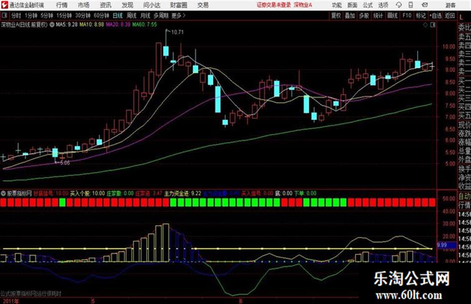Open the 问小达 menu
The width and height of the screenshot is (471, 304).
(x=152, y=5)
